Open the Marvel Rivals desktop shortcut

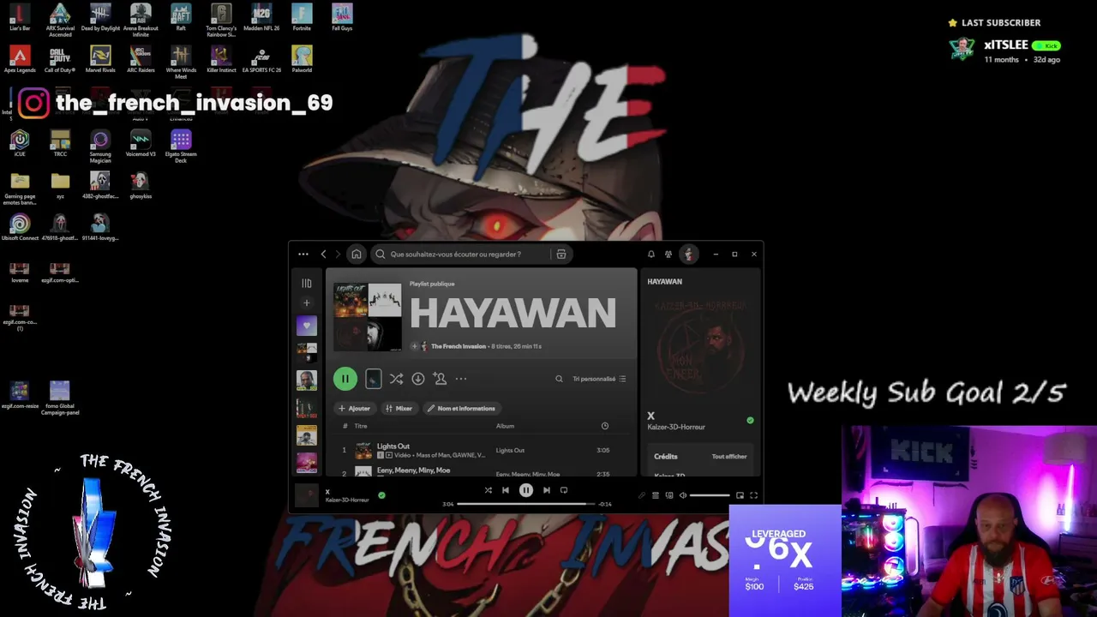pyautogui.click(x=100, y=59)
